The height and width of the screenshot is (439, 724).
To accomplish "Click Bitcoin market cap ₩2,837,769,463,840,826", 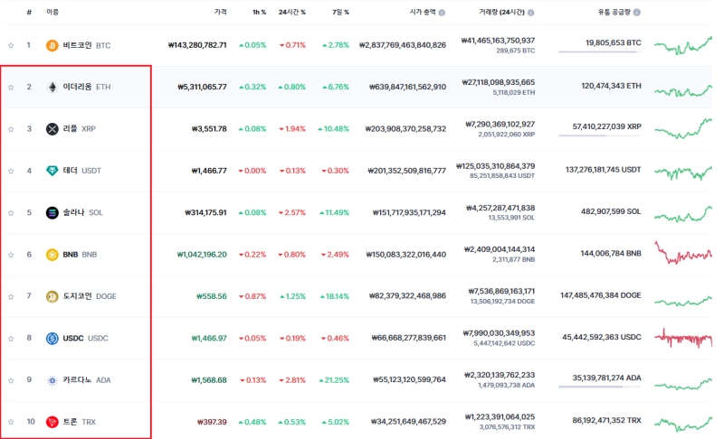I will coord(403,45).
